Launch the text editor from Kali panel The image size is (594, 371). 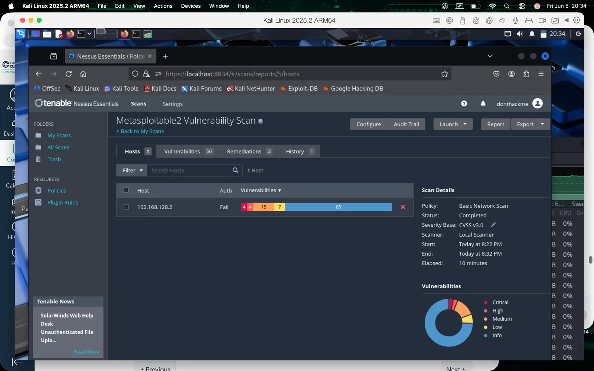(59, 34)
